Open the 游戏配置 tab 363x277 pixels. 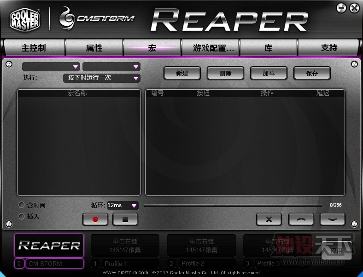[x=211, y=48]
